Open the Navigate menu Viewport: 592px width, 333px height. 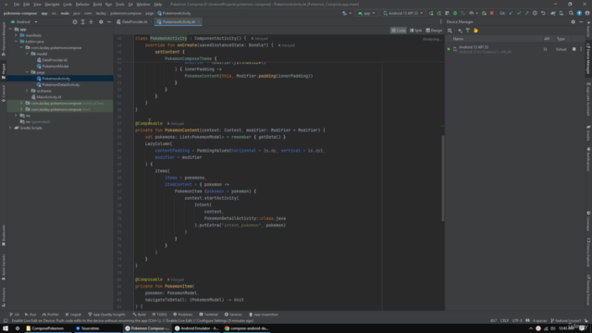52,5
